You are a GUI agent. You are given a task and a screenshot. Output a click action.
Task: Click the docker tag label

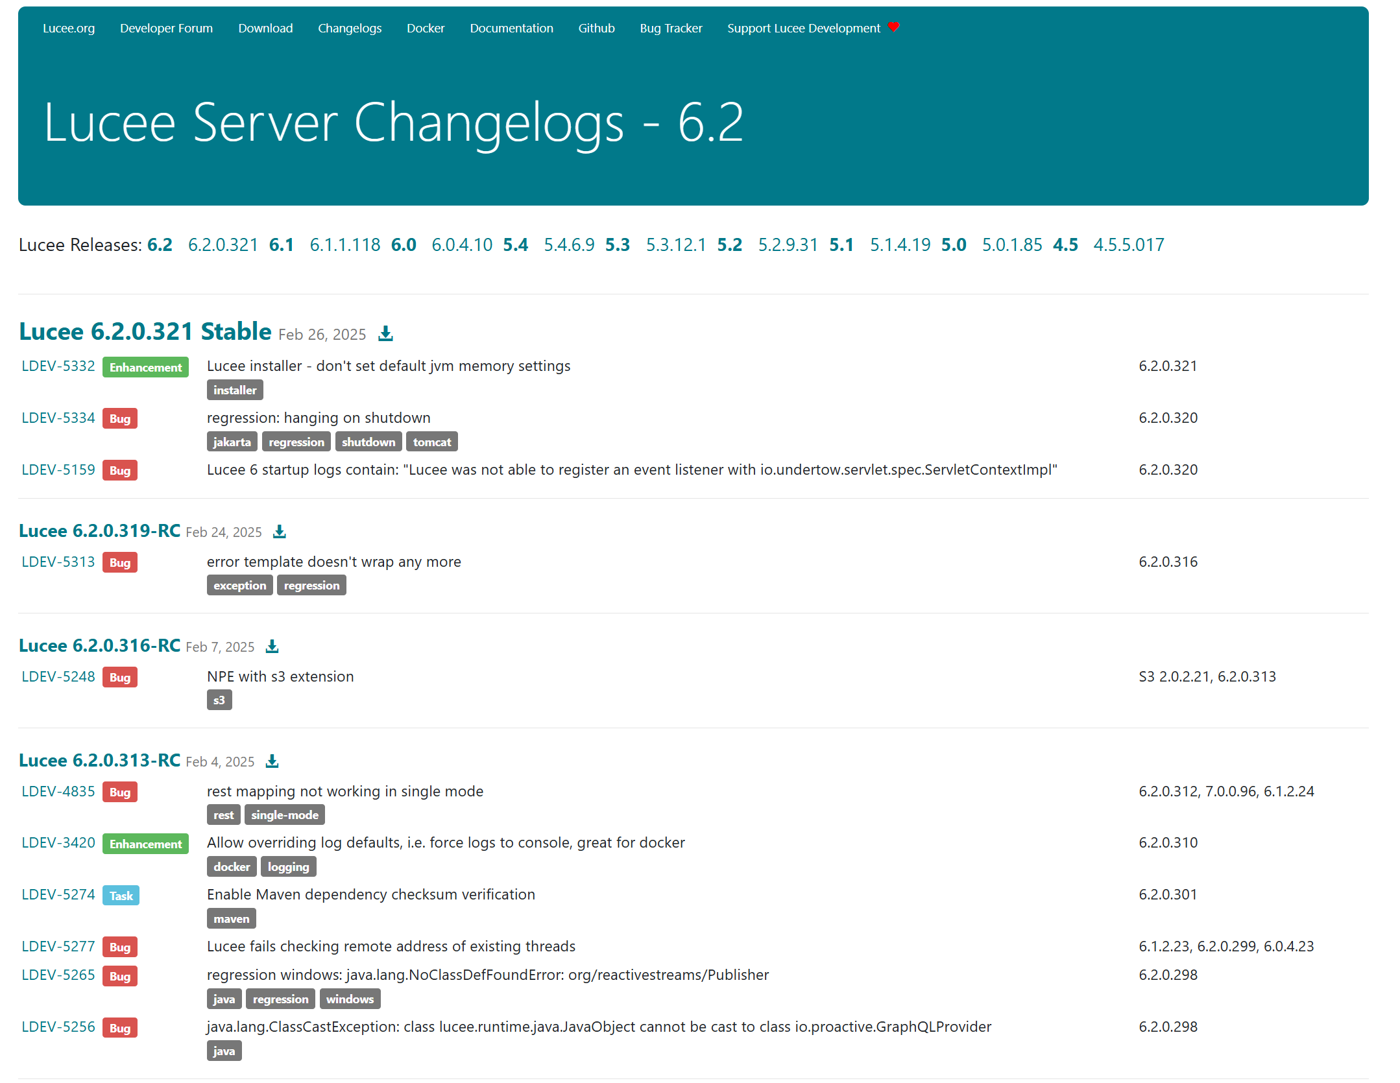click(x=232, y=866)
